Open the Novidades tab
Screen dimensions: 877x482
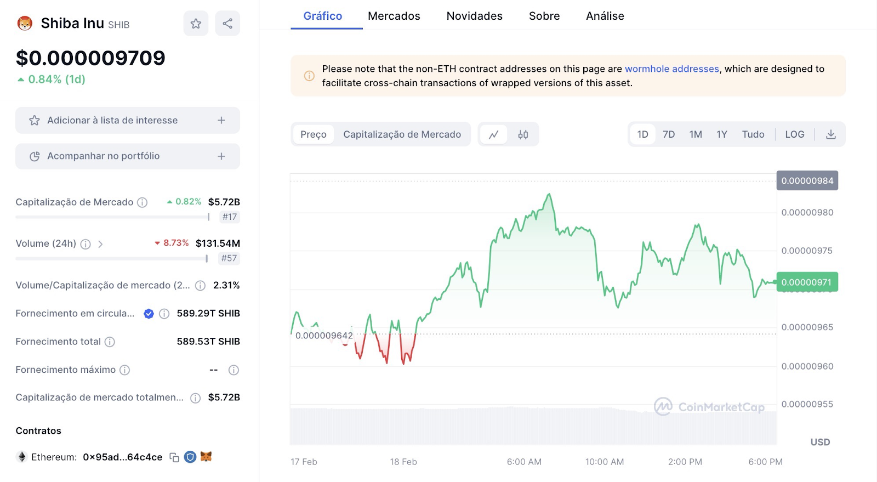pyautogui.click(x=475, y=16)
